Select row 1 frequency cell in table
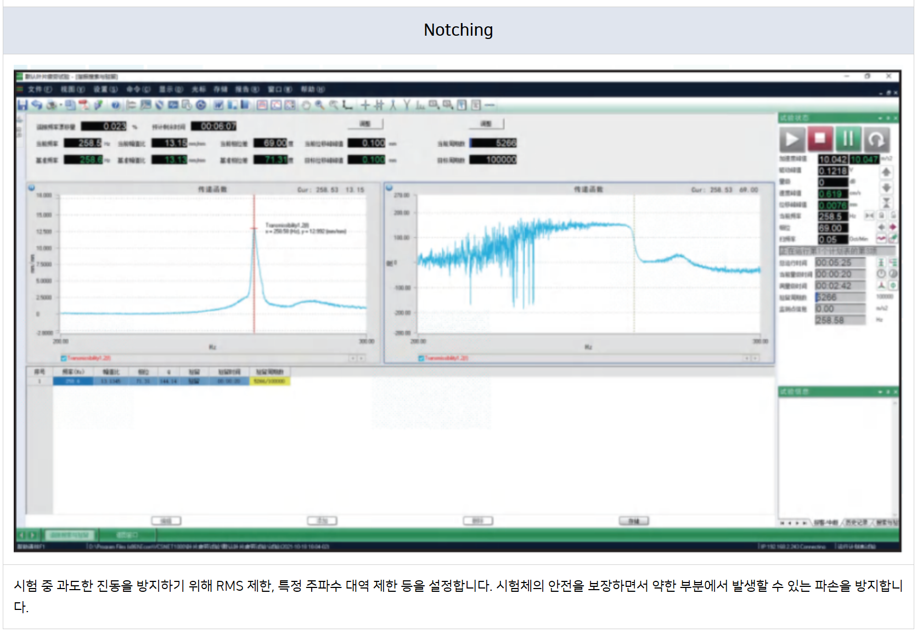 coord(72,381)
